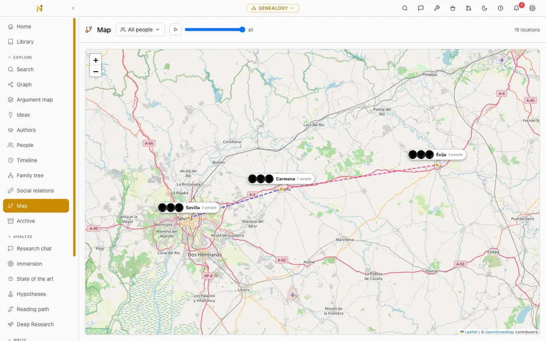Open Reading path page

tap(36, 309)
